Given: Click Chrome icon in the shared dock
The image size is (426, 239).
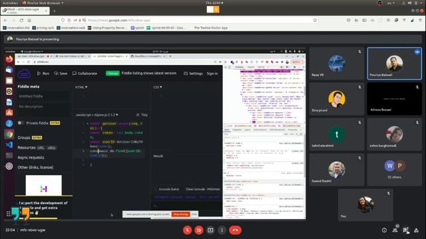Looking at the screenshot, I should pos(9,134).
